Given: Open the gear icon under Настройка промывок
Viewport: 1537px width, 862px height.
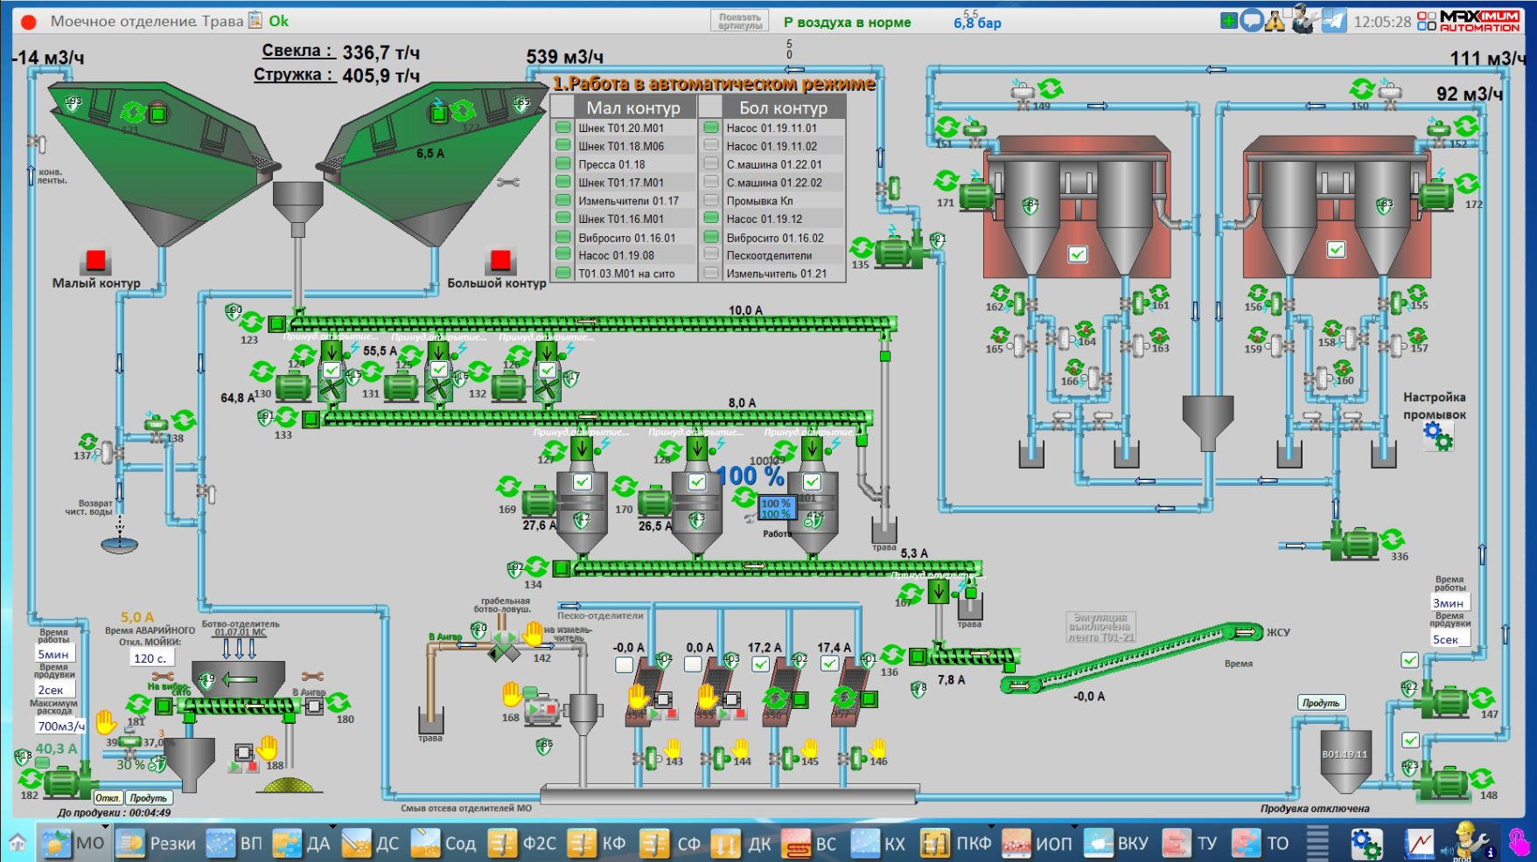Looking at the screenshot, I should [x=1436, y=434].
